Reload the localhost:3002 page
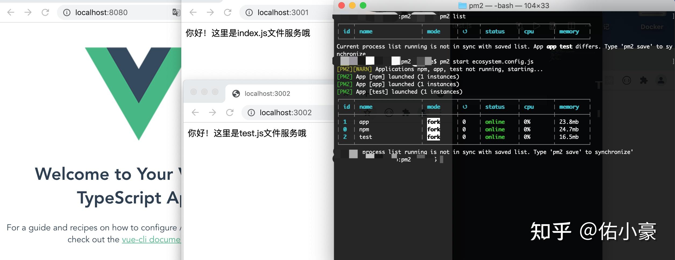This screenshot has height=260, width=675. click(x=230, y=113)
